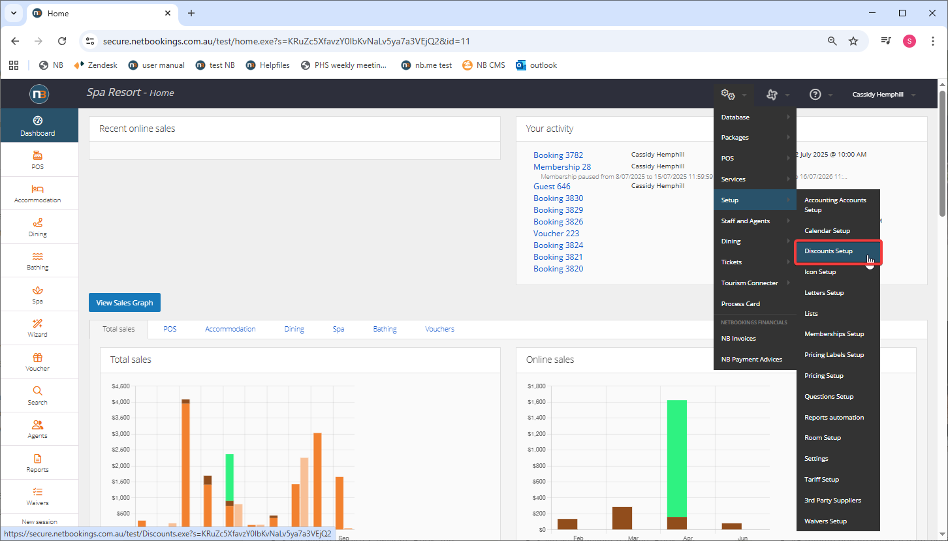Select Discounts Setup from the Setup submenu

pos(829,251)
